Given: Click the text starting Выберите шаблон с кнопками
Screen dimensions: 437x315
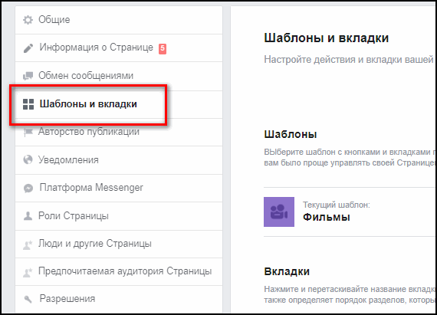Looking at the screenshot, I should click(x=350, y=157).
